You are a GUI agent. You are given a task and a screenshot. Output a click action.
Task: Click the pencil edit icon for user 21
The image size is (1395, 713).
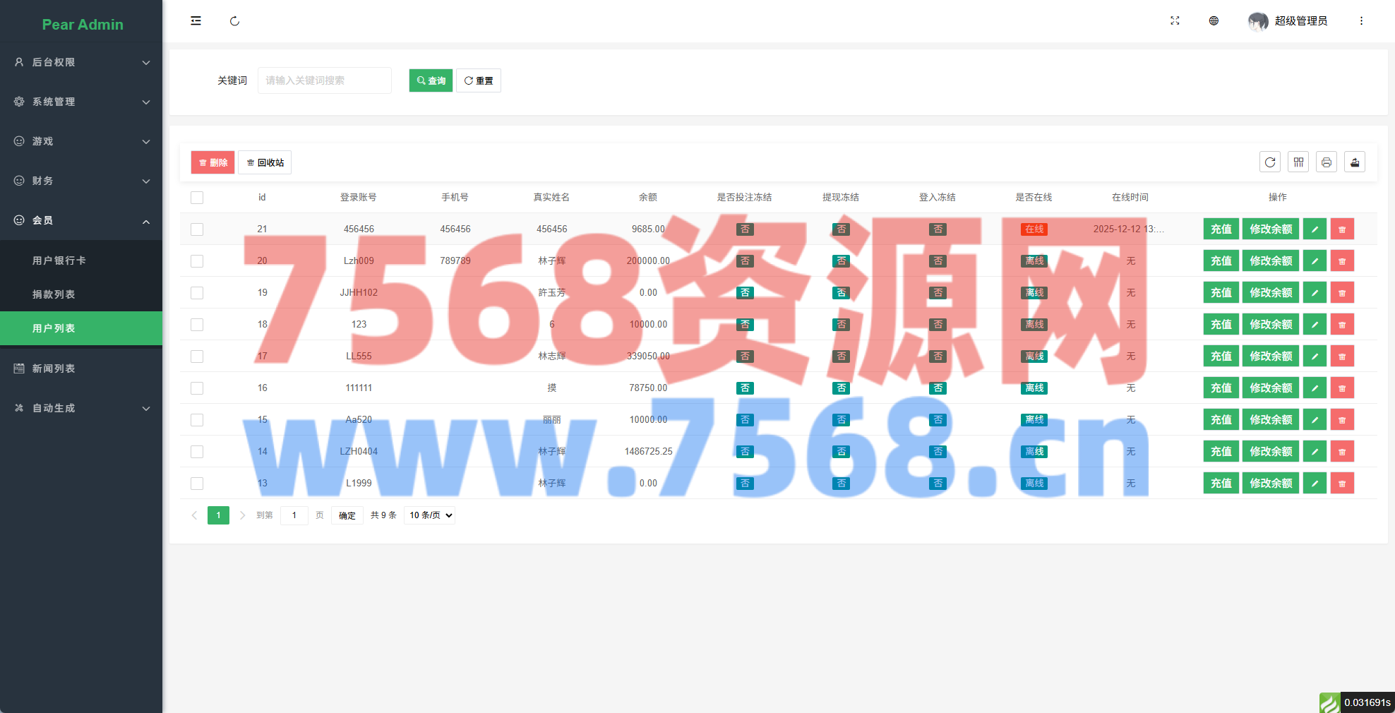point(1315,229)
